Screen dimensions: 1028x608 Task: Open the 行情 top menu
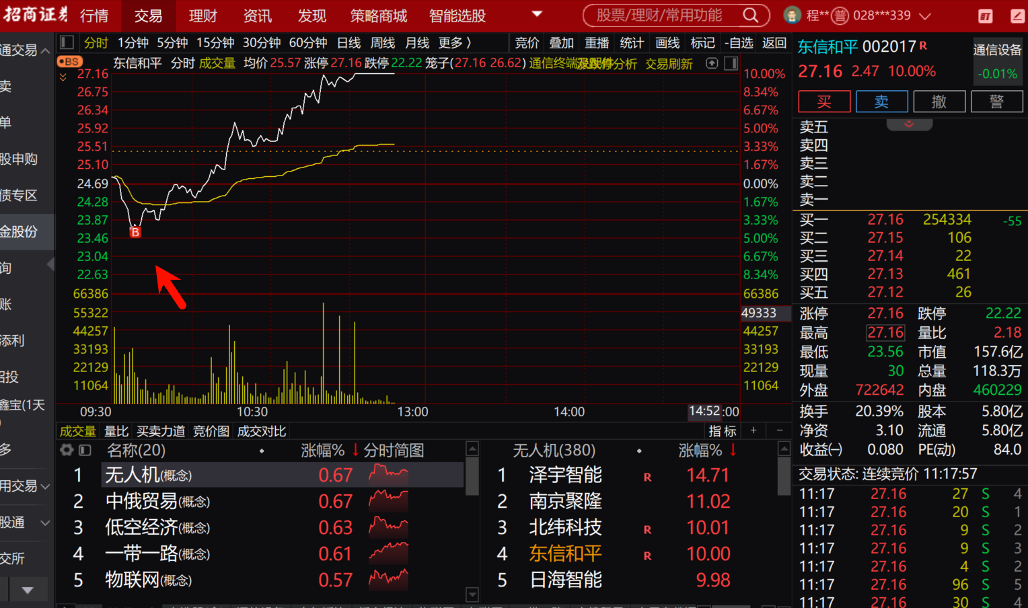tap(94, 15)
